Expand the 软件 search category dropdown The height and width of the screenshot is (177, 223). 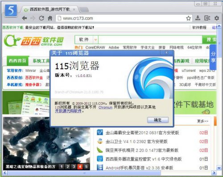point(95,40)
